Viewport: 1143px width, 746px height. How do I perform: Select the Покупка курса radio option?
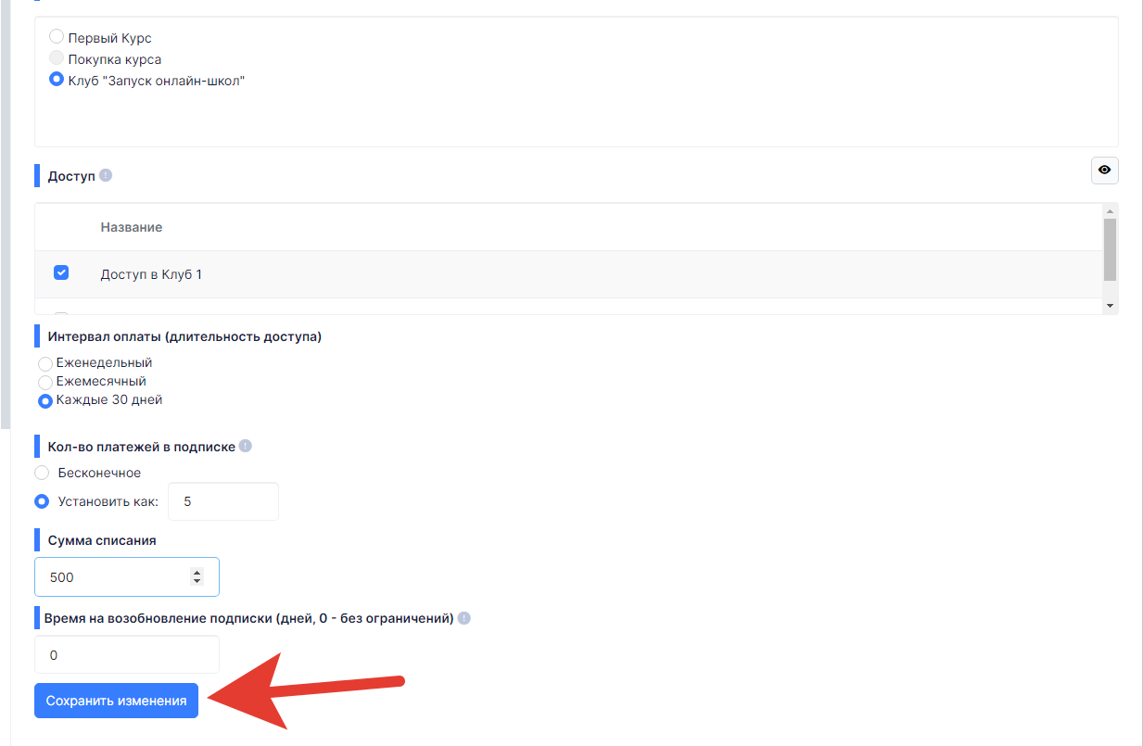pos(57,58)
